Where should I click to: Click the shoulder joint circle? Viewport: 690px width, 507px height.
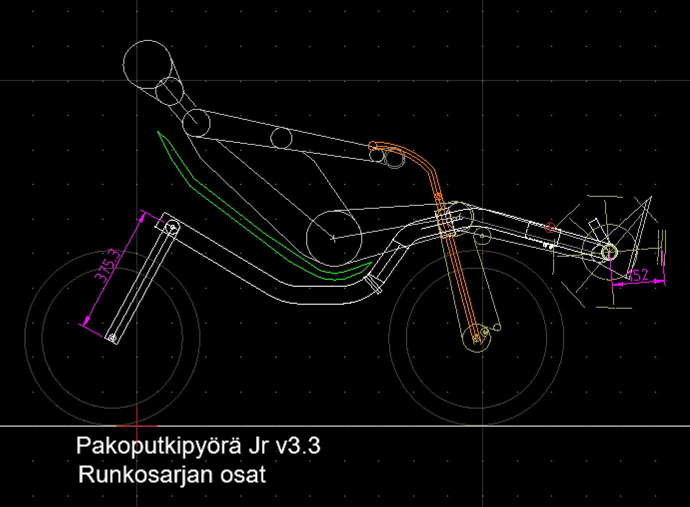click(x=196, y=123)
